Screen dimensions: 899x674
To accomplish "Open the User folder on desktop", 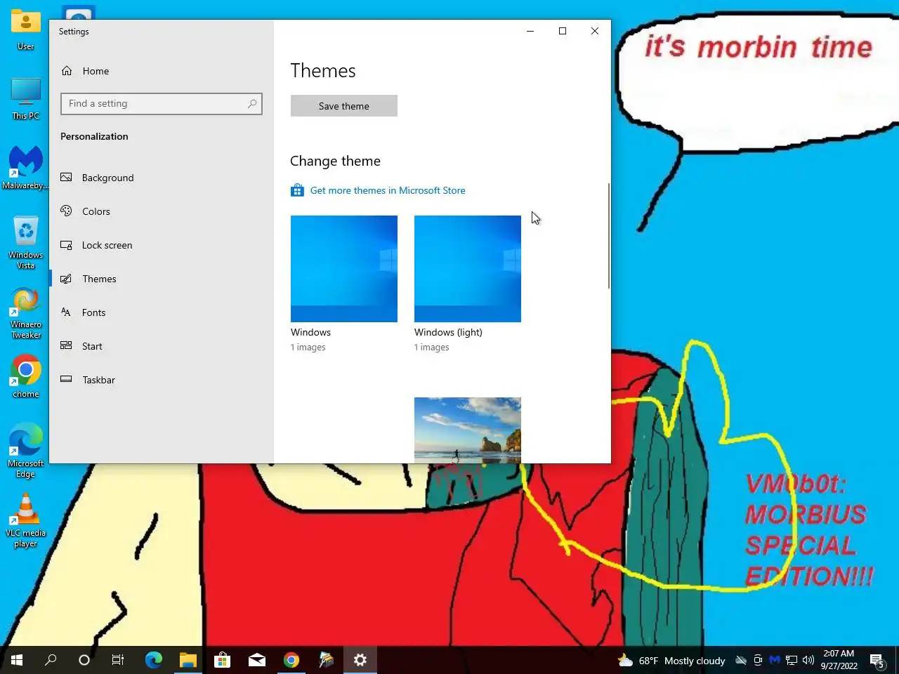I will click(x=25, y=31).
